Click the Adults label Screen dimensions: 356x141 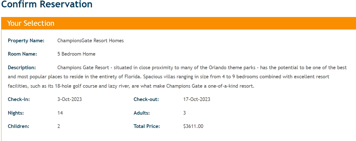click(141, 113)
